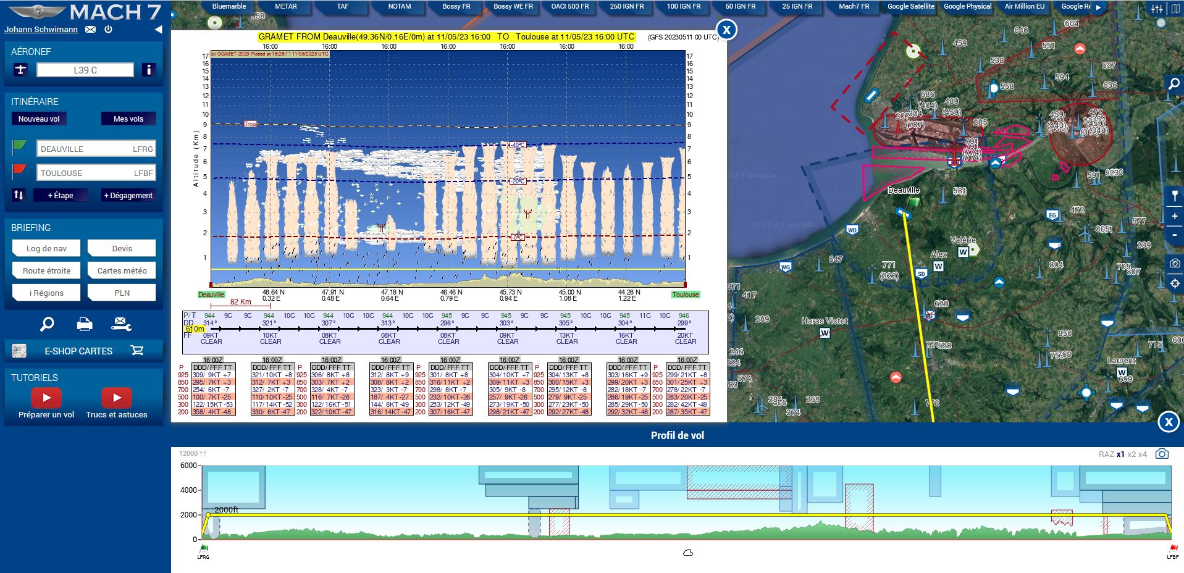Image resolution: width=1184 pixels, height=573 pixels.
Task: Add alternate with + Dégagement
Action: (x=128, y=195)
